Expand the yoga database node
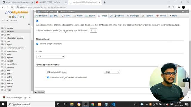 coord(2,90)
